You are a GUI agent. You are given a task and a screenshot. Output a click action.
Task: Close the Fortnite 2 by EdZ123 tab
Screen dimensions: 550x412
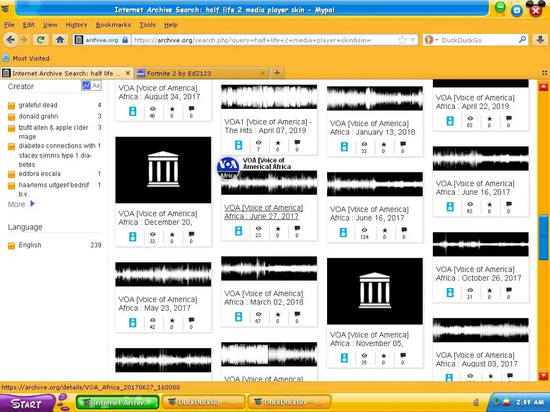point(262,73)
